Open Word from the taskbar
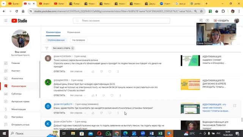The width and height of the screenshot is (243, 137). (151, 134)
